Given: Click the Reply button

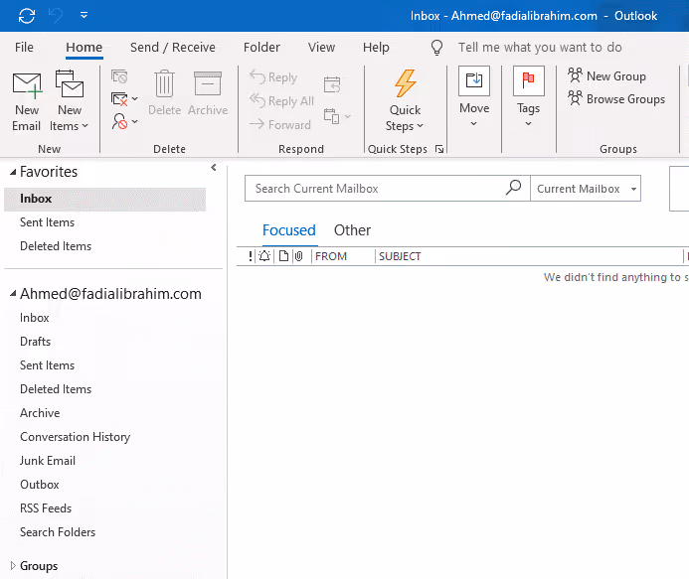Looking at the screenshot, I should (273, 77).
